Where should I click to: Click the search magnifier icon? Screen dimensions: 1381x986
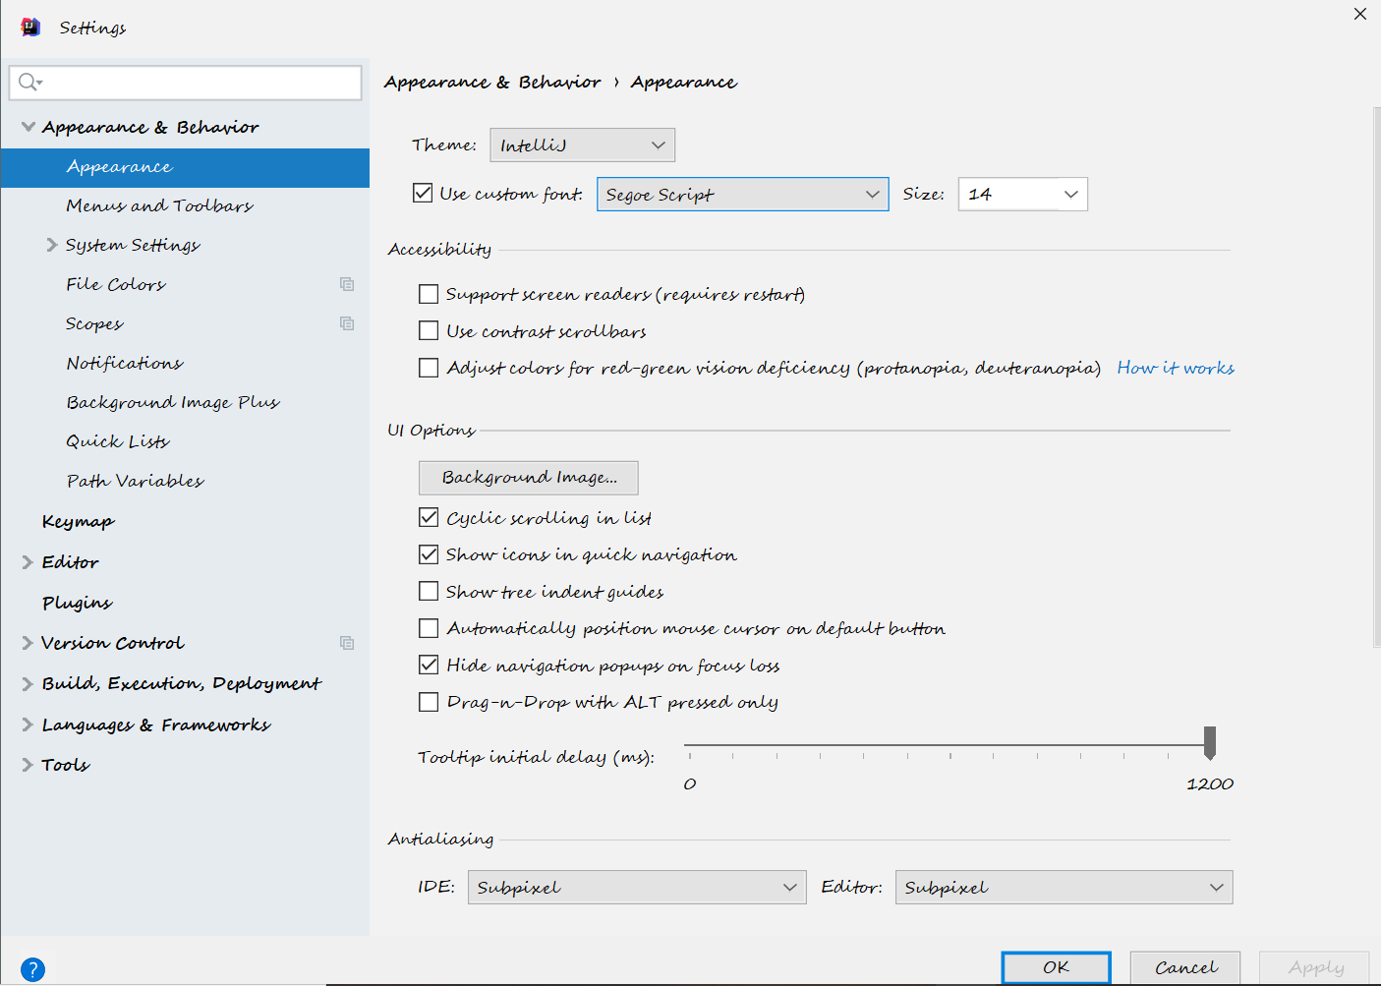click(29, 82)
